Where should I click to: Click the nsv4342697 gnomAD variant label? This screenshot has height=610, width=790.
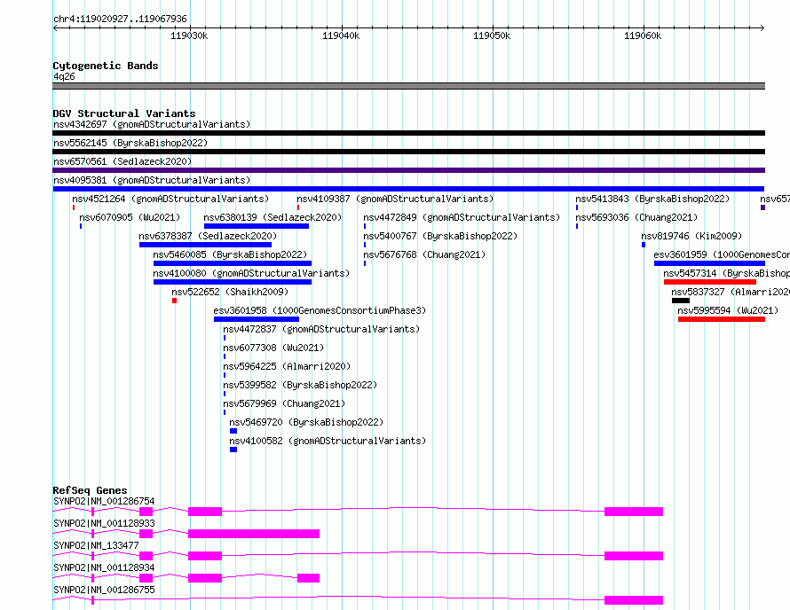tap(152, 124)
